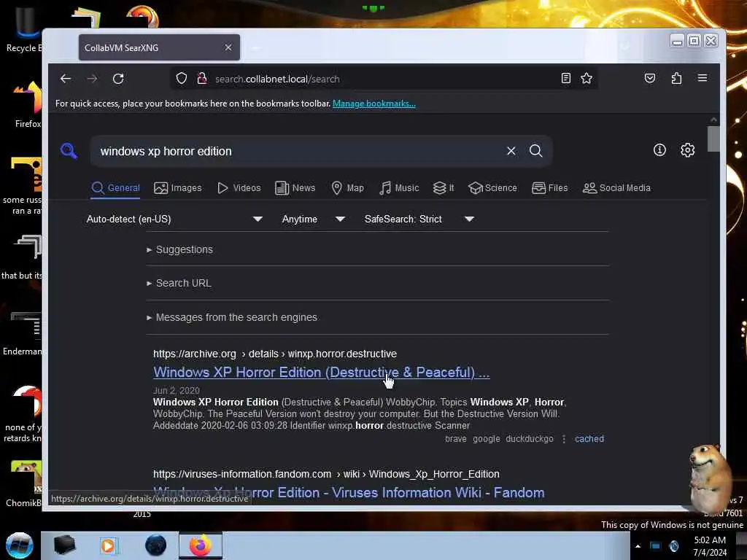Open the viruses-information.fandom.com URL line
The width and height of the screenshot is (747, 560).
[x=326, y=474]
